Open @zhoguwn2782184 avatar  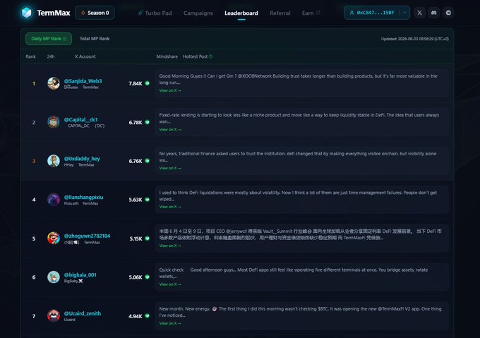(x=54, y=239)
